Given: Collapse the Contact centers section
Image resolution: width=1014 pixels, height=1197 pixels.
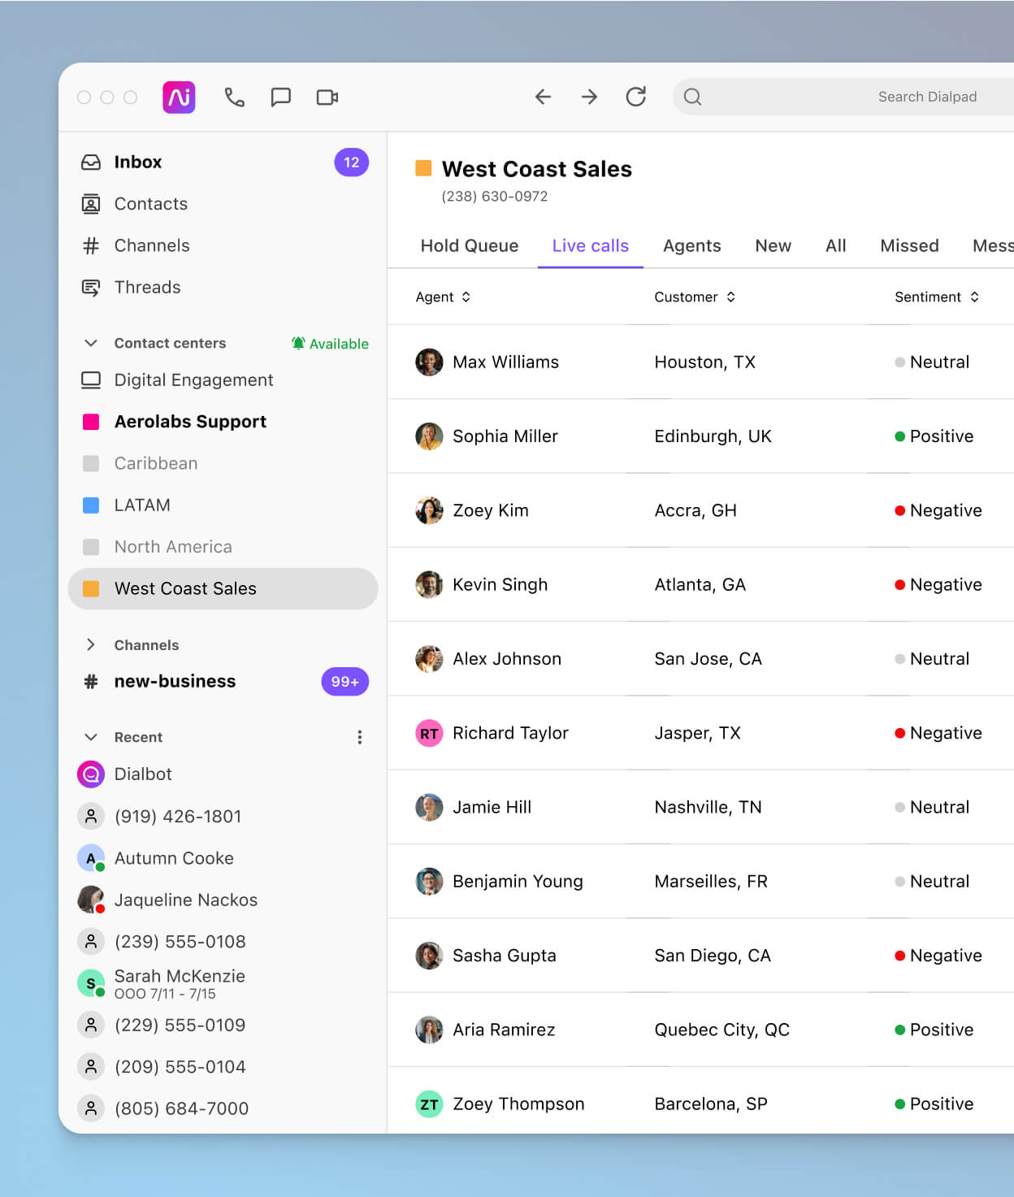Looking at the screenshot, I should tap(91, 343).
